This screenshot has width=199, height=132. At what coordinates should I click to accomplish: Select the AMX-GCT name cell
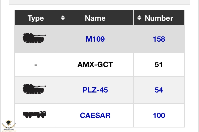(95, 64)
